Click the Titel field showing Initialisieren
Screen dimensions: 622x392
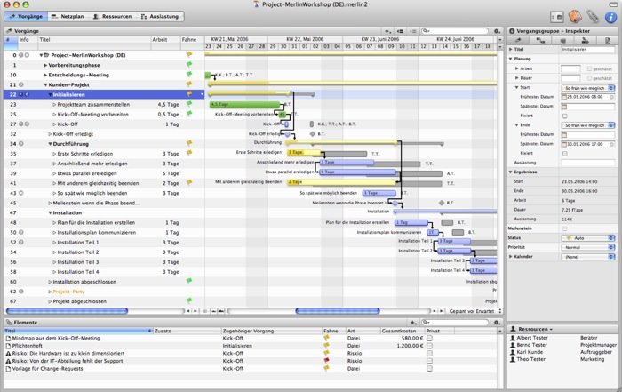tap(587, 50)
